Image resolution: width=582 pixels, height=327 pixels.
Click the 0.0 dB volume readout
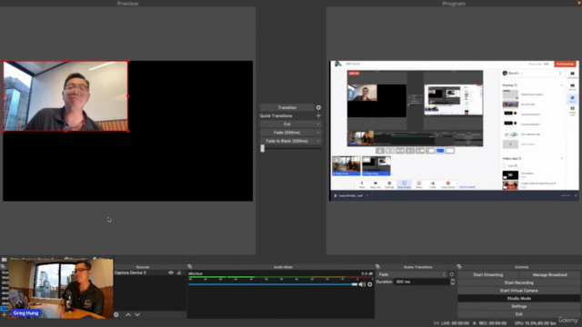366,273
